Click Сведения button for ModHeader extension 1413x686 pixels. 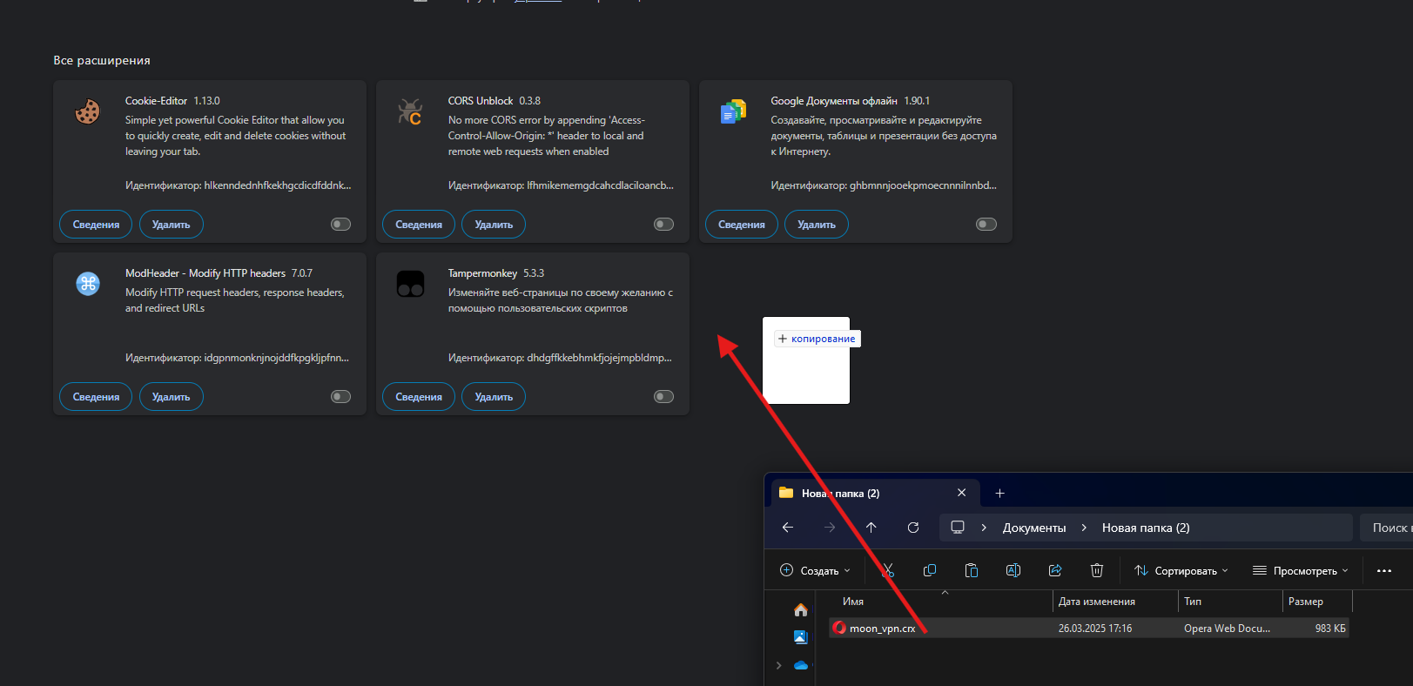pos(96,397)
